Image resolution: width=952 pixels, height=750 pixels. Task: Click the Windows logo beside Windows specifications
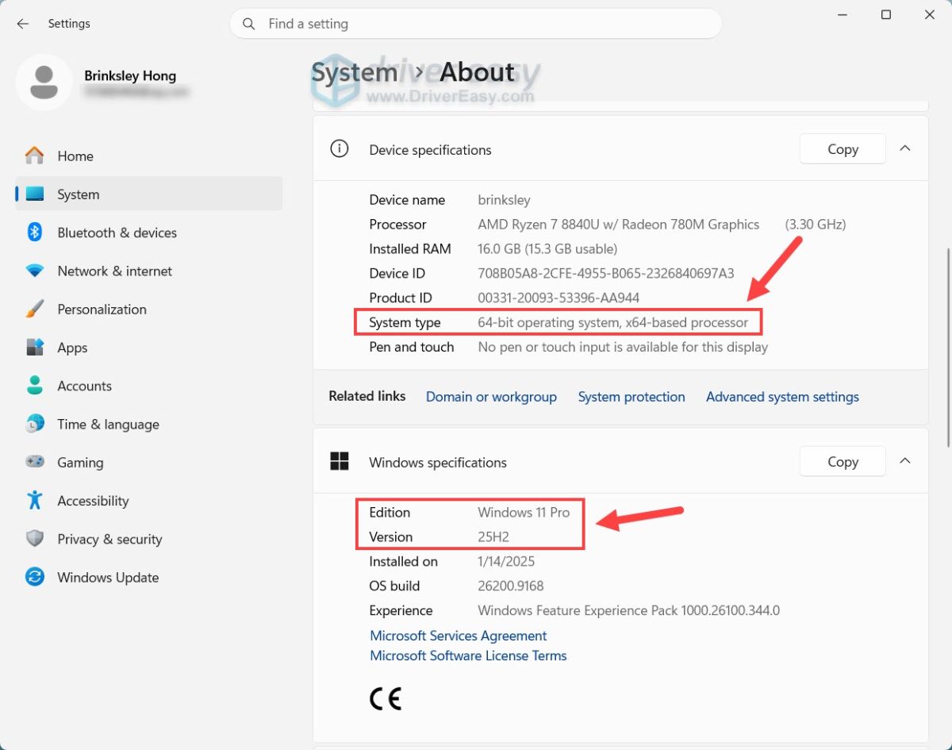pyautogui.click(x=340, y=462)
